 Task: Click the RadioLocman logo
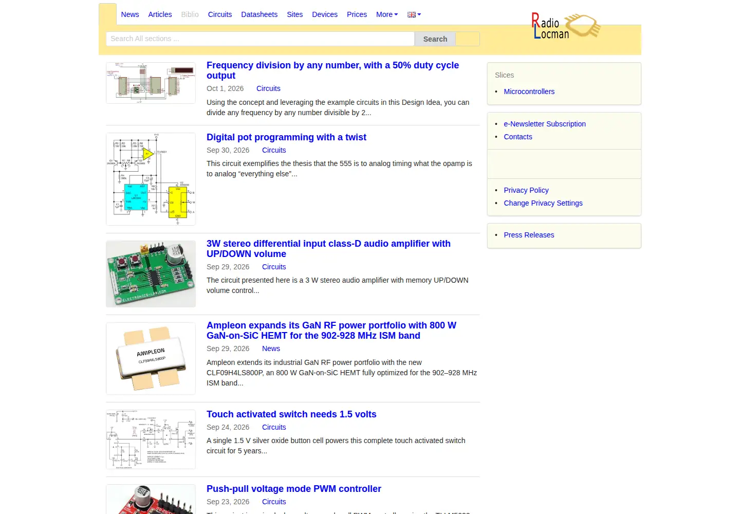click(x=566, y=26)
